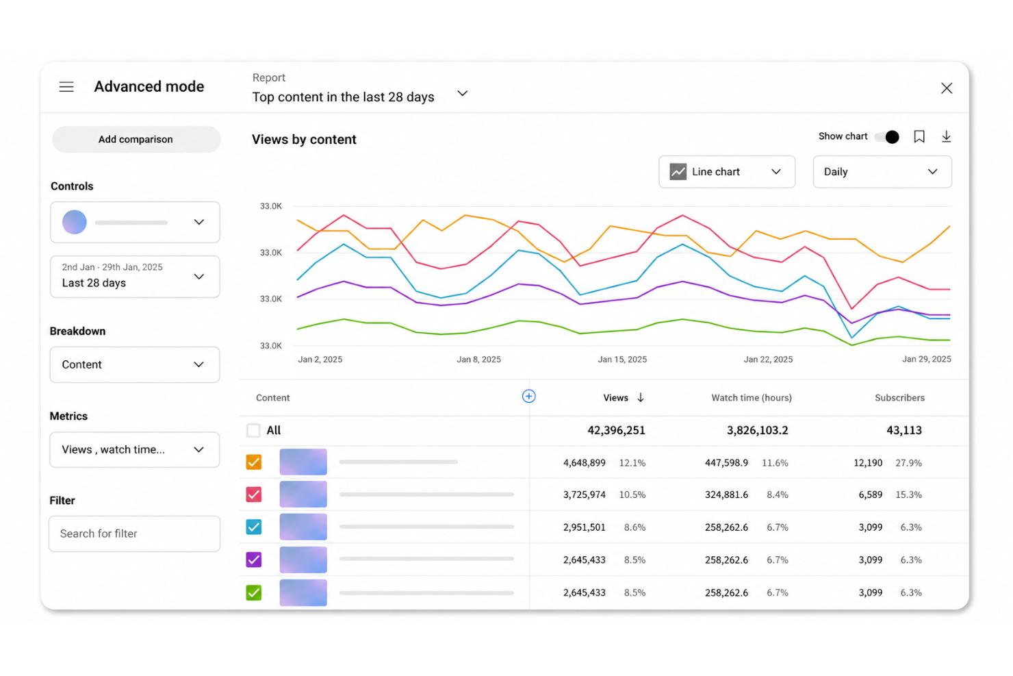1013x676 pixels.
Task: Download the report with the download icon
Action: point(946,137)
